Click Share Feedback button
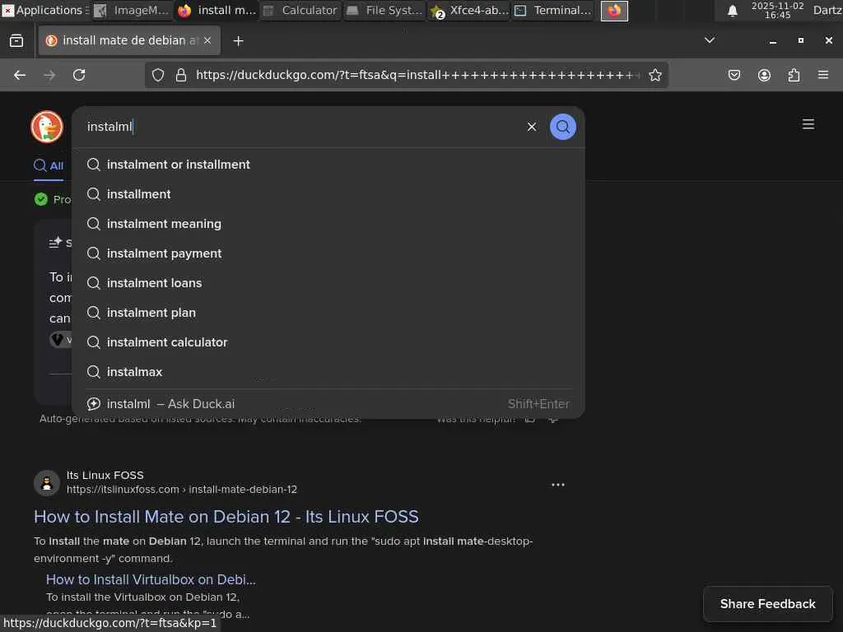843x632 pixels. click(767, 604)
